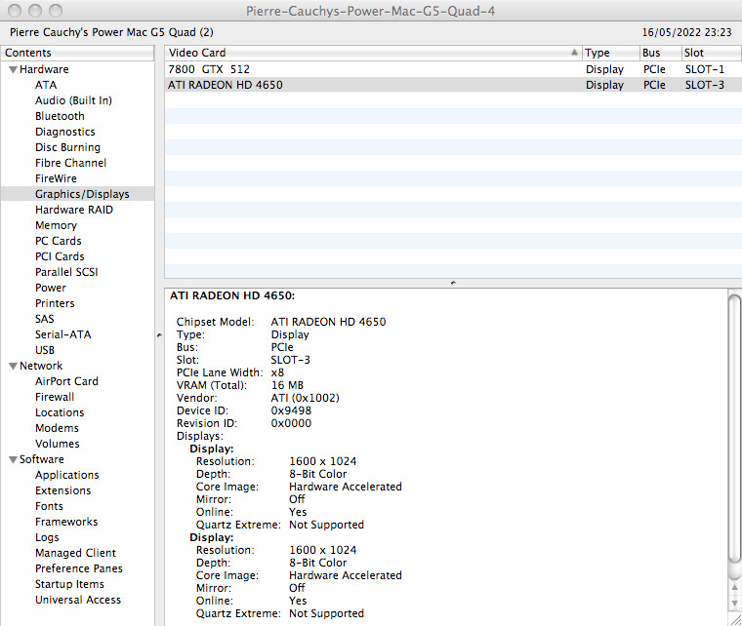Select Fibre Channel entry
Viewport: 742px width, 626px height.
pyautogui.click(x=70, y=163)
